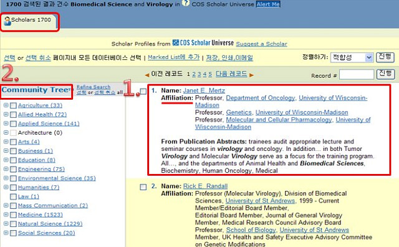Click the 선택 취소 link in toolbar row
The height and width of the screenshot is (247, 399).
coord(39,57)
